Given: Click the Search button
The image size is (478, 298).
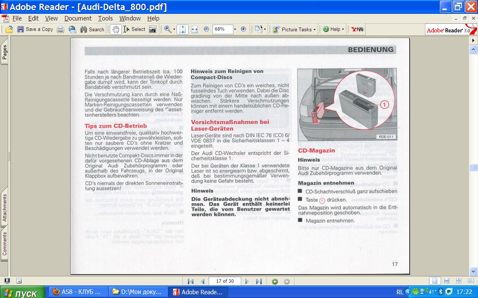Looking at the screenshot, I should (92, 29).
